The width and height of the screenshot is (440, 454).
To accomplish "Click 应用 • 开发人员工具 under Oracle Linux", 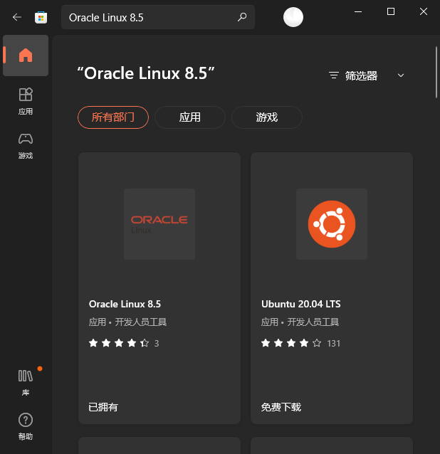I will pyautogui.click(x=127, y=322).
